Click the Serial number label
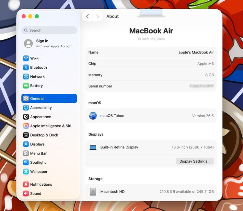The image size is (243, 211). pos(100,86)
